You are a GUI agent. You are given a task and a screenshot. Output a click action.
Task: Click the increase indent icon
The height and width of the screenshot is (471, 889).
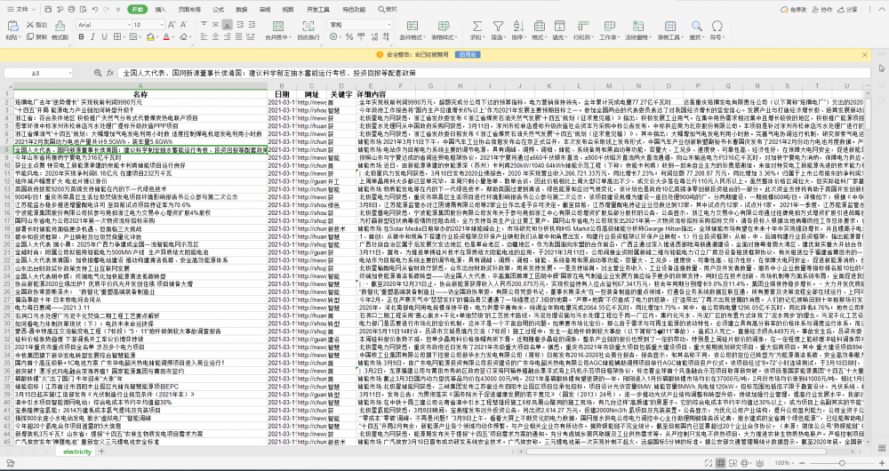pyautogui.click(x=250, y=25)
